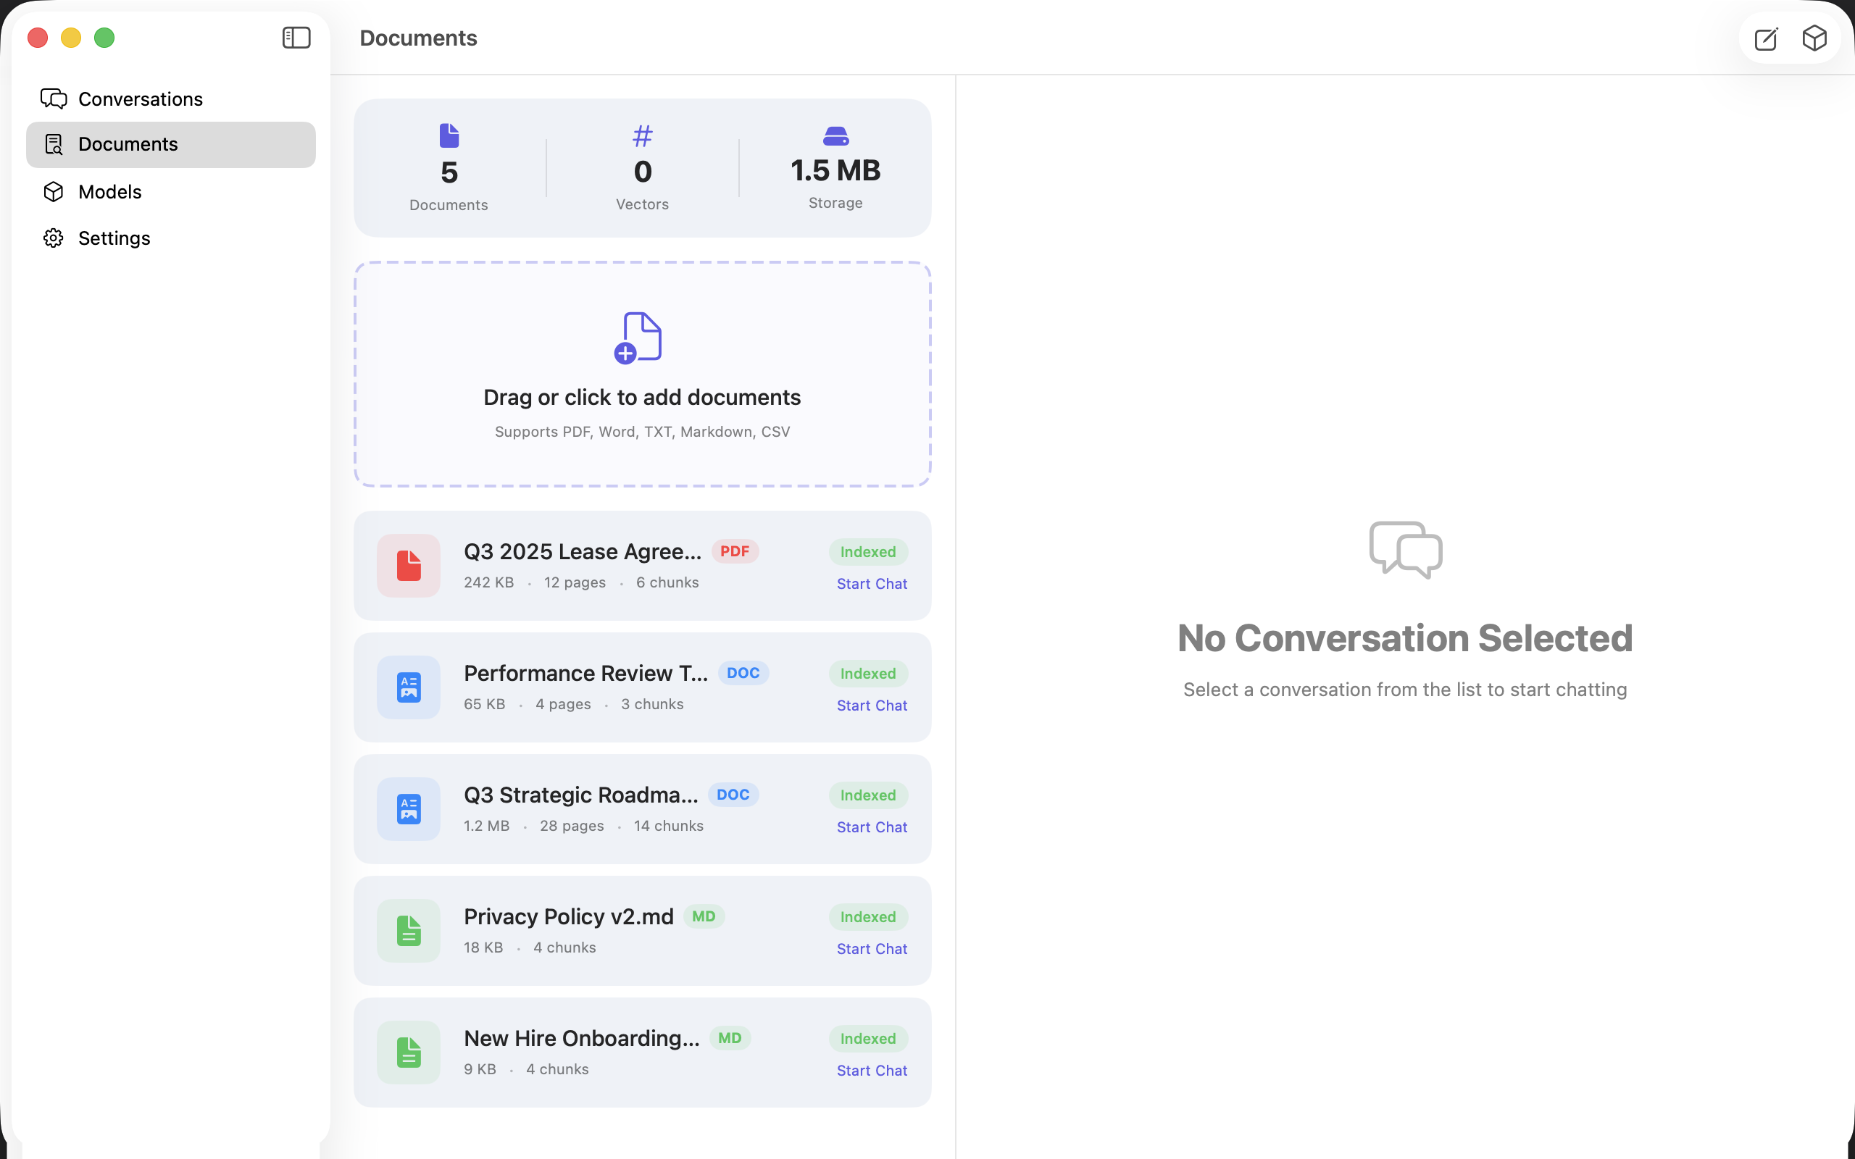Click Indexed status on Privacy Policy v2.md
Viewport: 1855px width, 1159px height.
point(867,918)
